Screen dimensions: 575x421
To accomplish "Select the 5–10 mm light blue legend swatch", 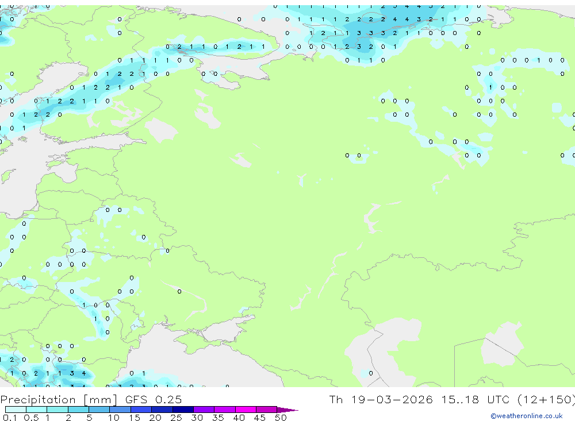I will pyautogui.click(x=99, y=410).
